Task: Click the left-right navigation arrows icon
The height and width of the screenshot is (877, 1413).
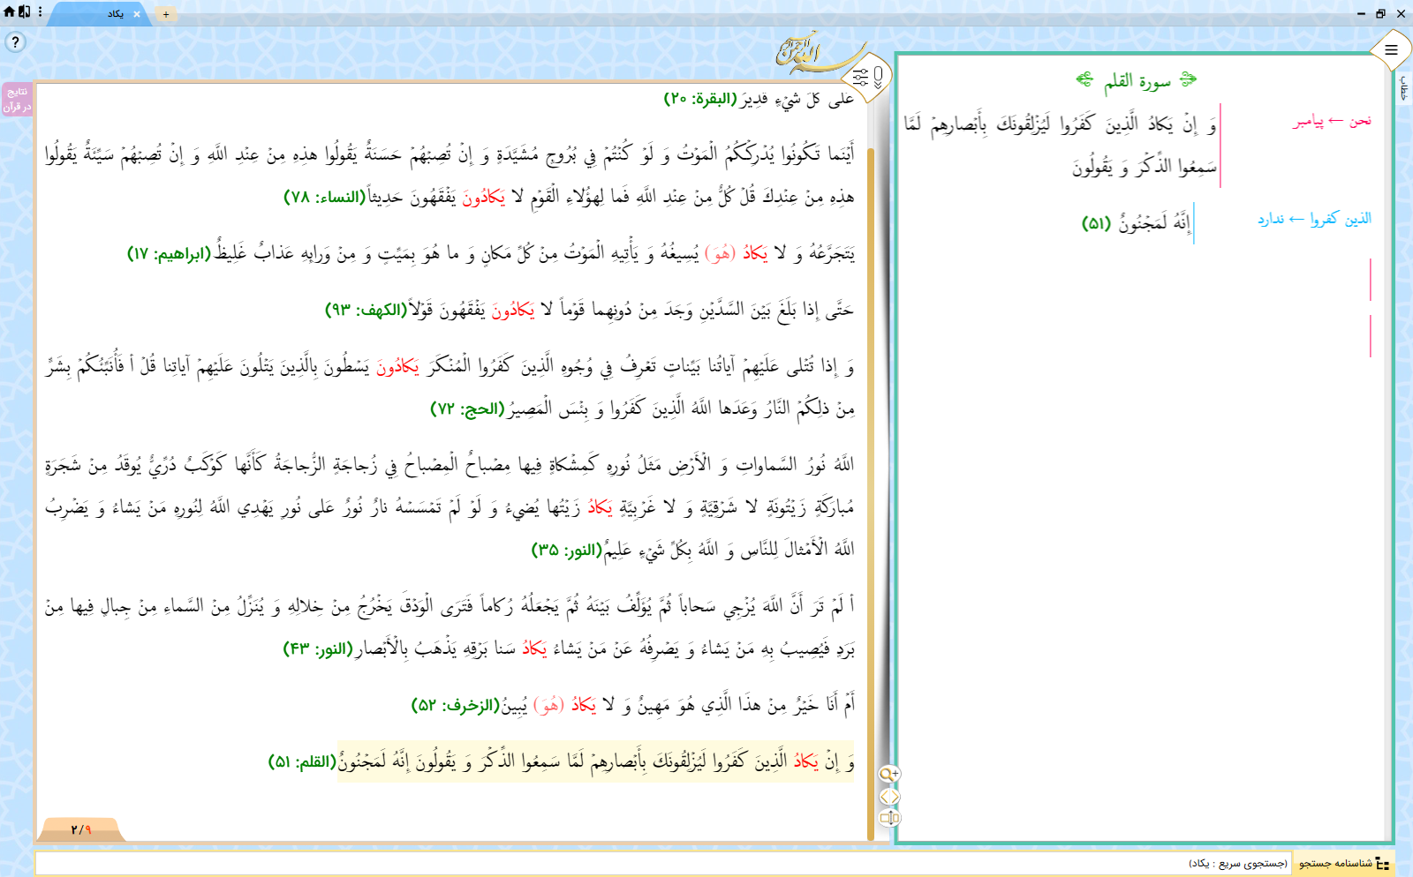Action: click(889, 797)
